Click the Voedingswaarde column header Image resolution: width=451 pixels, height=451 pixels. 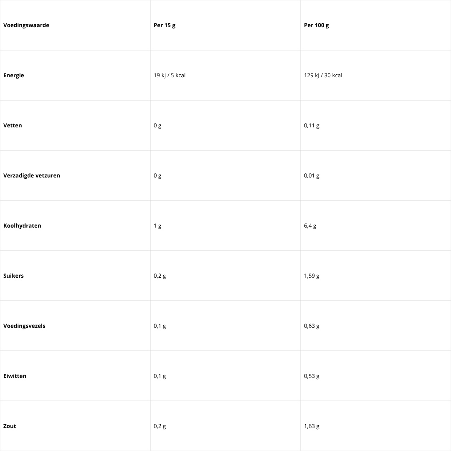pyautogui.click(x=26, y=25)
